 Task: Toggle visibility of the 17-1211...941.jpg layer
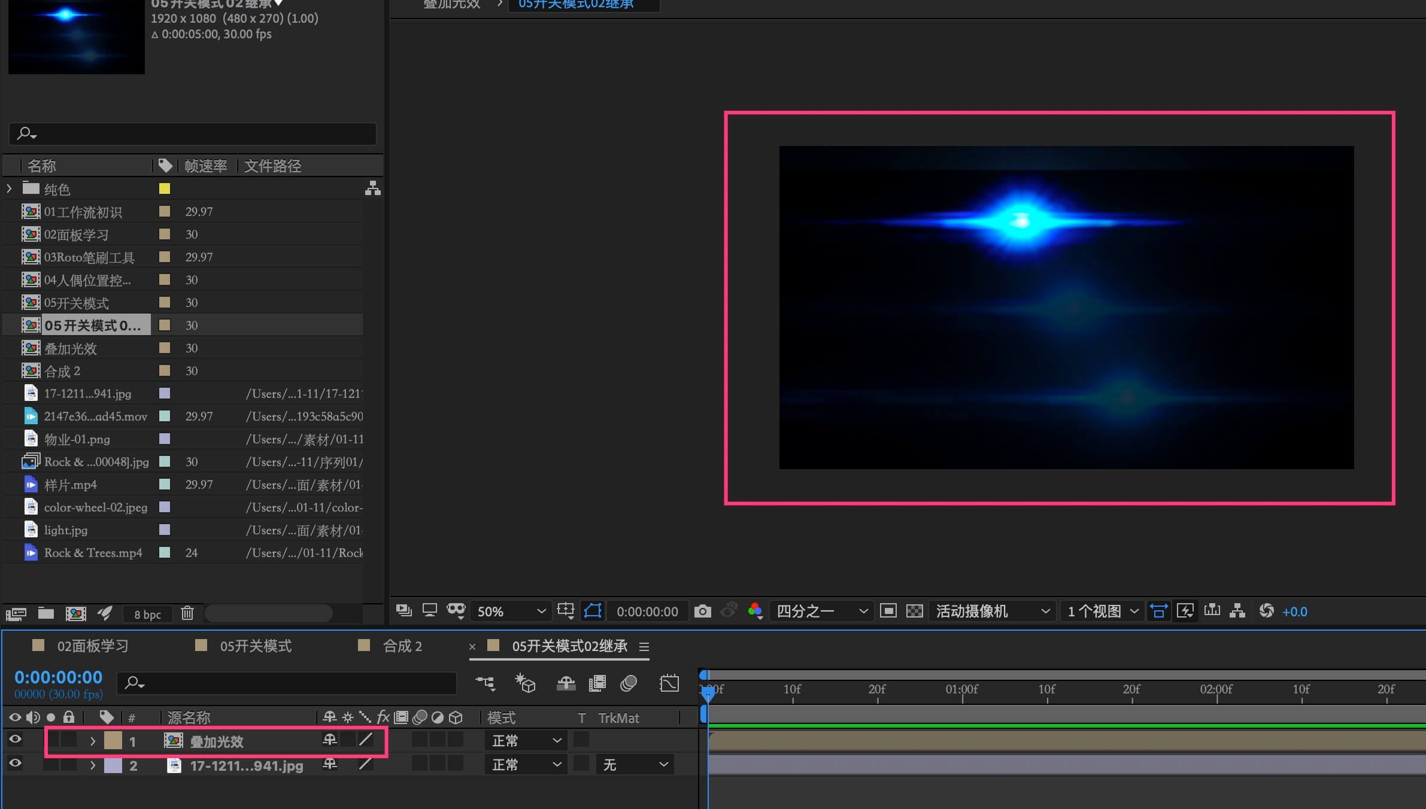[15, 764]
